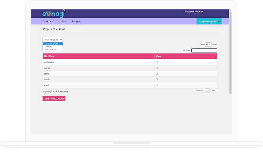This screenshot has height=158, width=263.
Task: Select Netflix from the project list
Action: 49,46
